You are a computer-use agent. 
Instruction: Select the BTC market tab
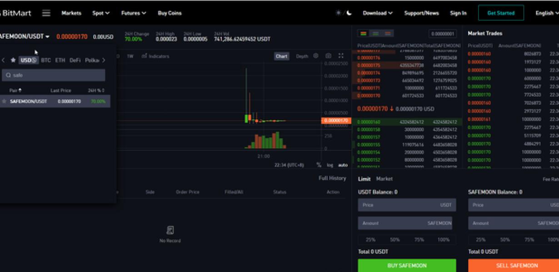(46, 60)
